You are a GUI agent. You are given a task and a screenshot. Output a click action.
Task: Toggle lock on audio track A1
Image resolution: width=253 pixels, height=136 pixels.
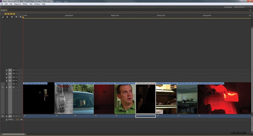[x=7, y=116]
